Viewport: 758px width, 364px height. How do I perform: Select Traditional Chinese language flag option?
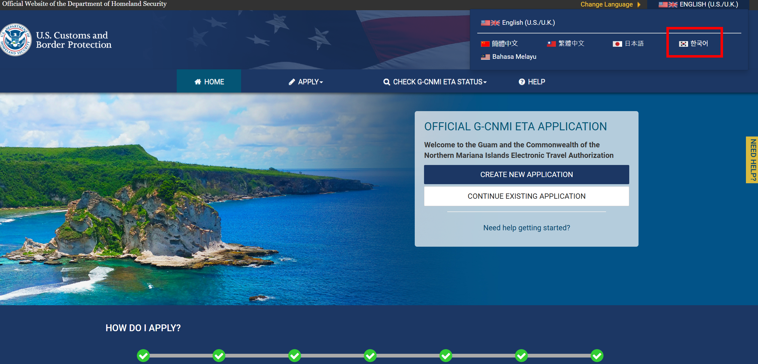566,44
